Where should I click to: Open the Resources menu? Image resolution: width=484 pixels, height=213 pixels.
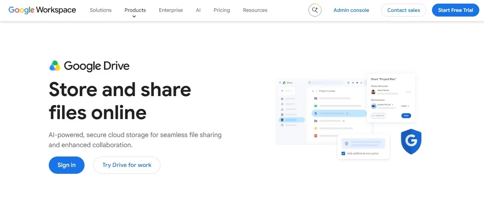255,10
